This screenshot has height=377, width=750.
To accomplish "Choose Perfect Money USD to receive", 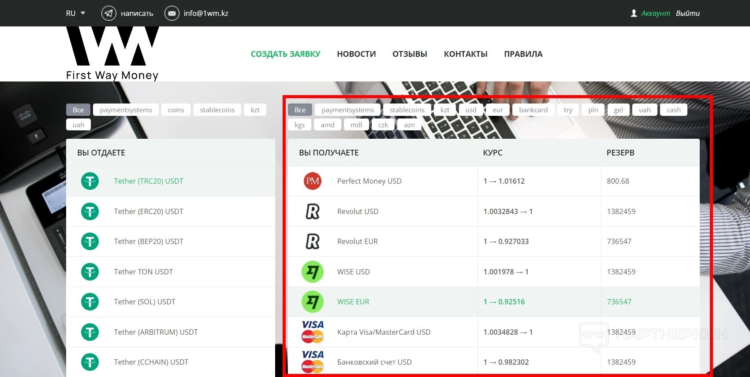I will pyautogui.click(x=494, y=181).
